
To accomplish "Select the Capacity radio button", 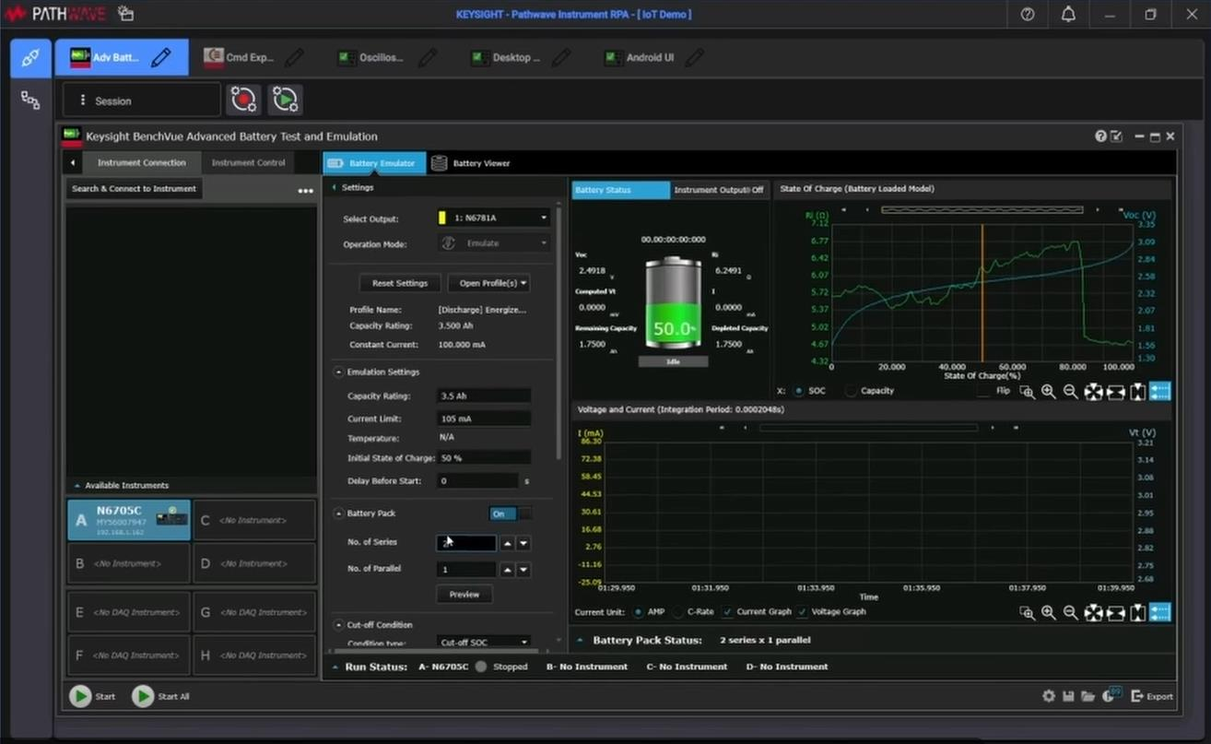I will pyautogui.click(x=851, y=391).
